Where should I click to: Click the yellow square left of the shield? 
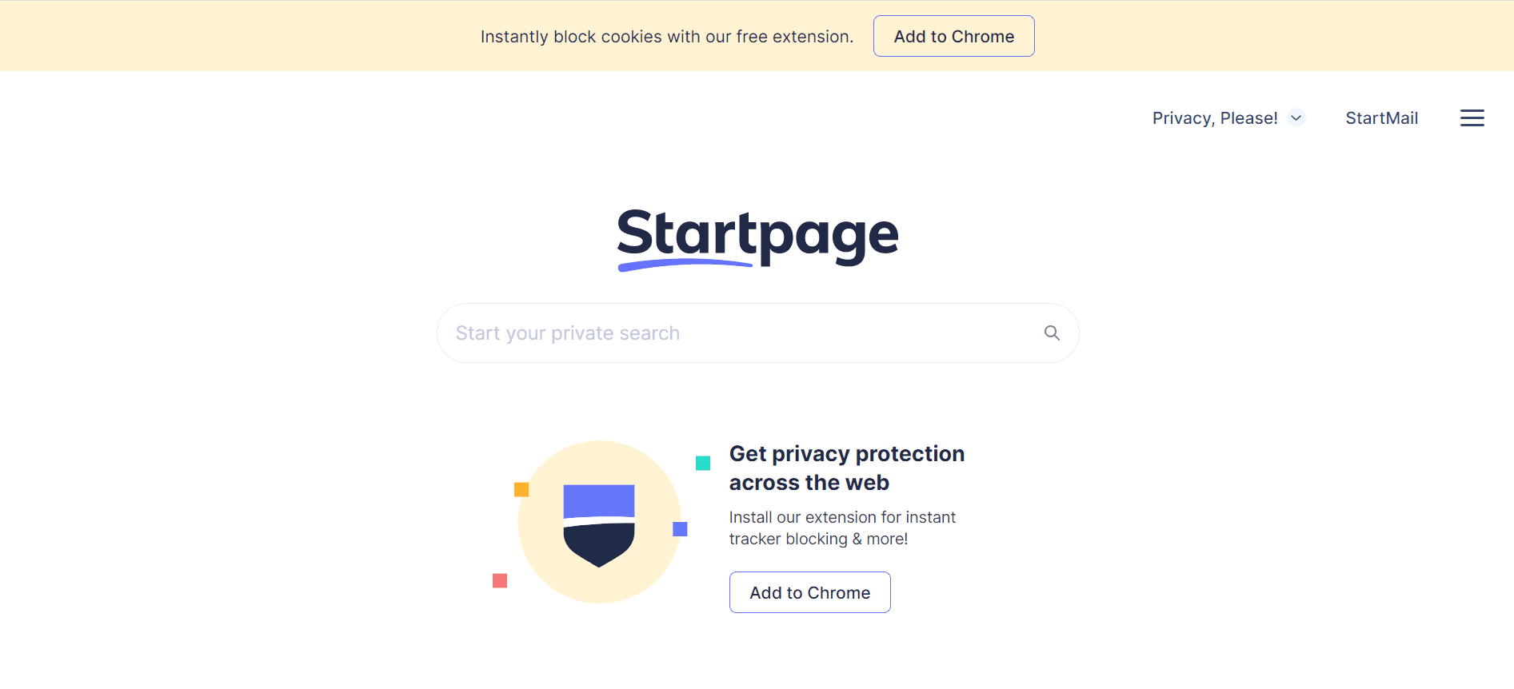point(521,489)
